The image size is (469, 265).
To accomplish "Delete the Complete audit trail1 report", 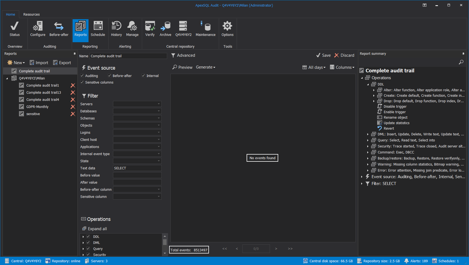I will 73,86.
